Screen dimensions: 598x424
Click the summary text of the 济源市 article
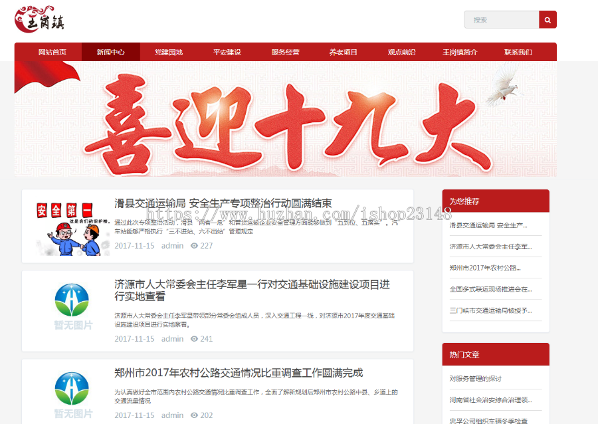coord(254,320)
